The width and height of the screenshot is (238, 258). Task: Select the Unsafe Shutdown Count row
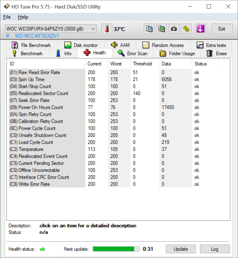click(x=114, y=135)
